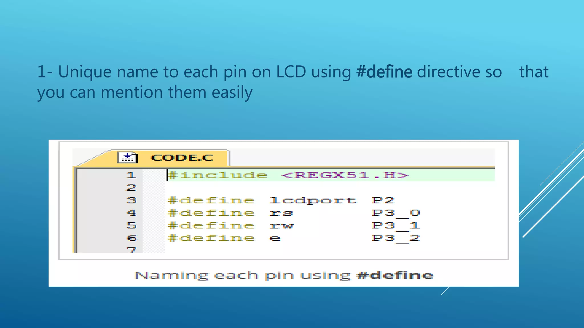Click the #include directive on line 1
The width and height of the screenshot is (584, 328).
[x=218, y=175]
